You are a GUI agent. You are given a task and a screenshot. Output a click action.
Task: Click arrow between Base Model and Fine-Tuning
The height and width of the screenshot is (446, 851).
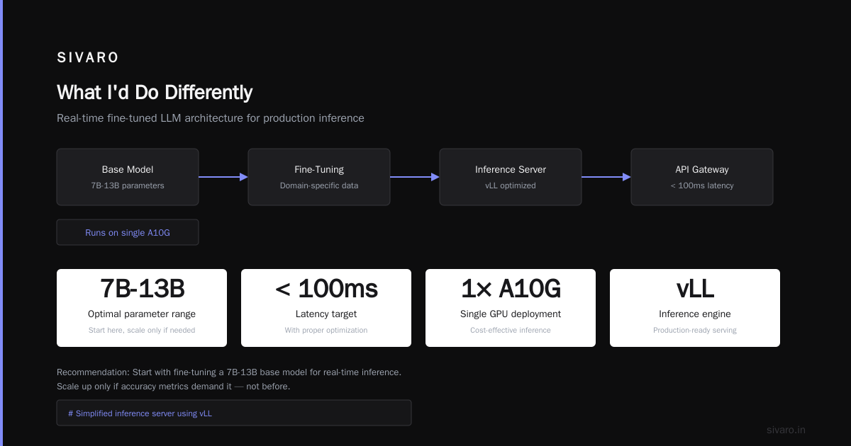(223, 177)
